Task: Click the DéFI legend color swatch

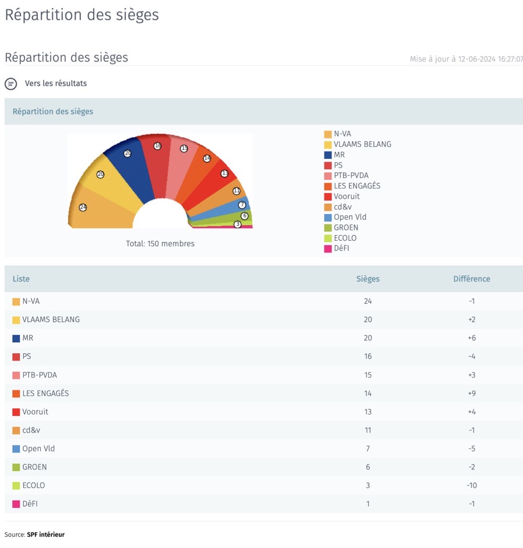Action: pos(328,249)
